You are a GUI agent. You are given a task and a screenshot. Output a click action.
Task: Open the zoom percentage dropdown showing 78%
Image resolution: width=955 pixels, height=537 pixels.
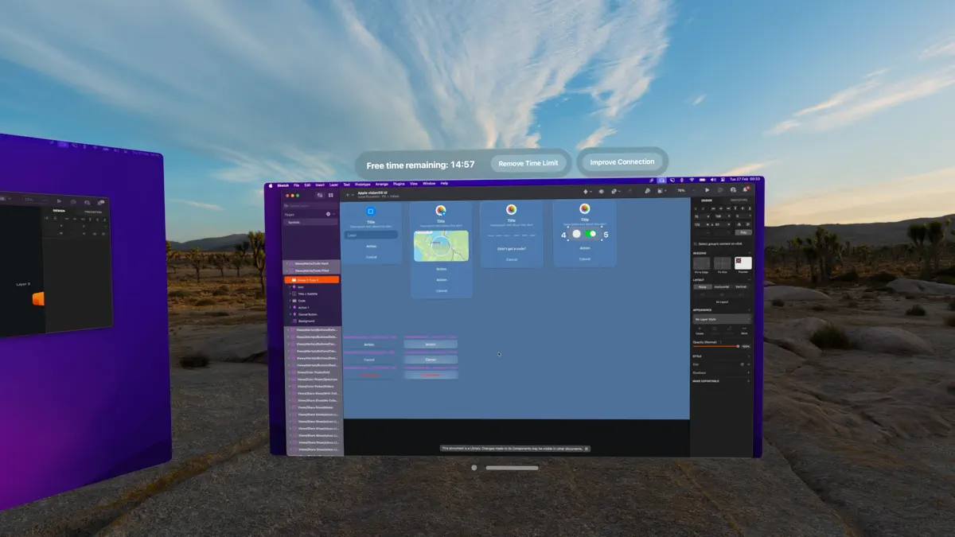pyautogui.click(x=681, y=190)
